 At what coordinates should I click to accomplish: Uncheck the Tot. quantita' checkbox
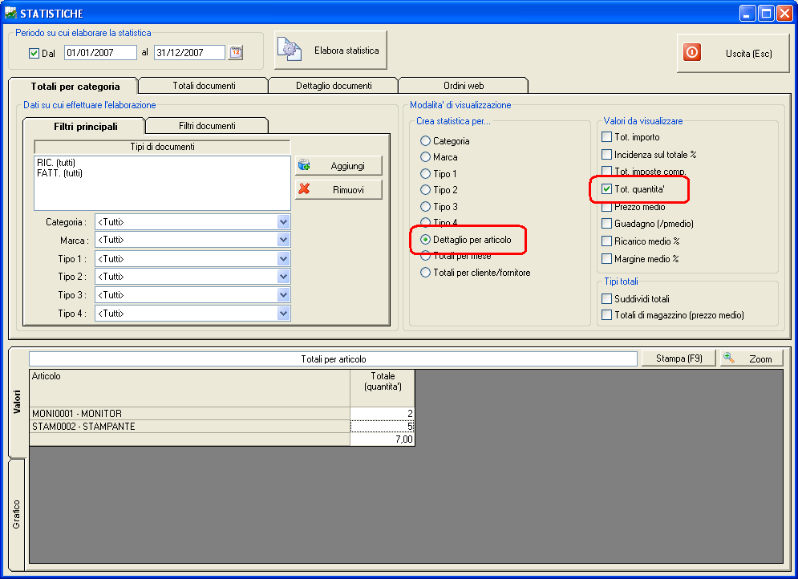click(x=606, y=189)
